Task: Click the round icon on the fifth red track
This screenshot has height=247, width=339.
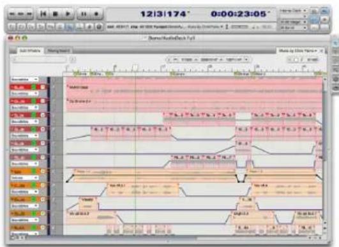Action: [43, 143]
